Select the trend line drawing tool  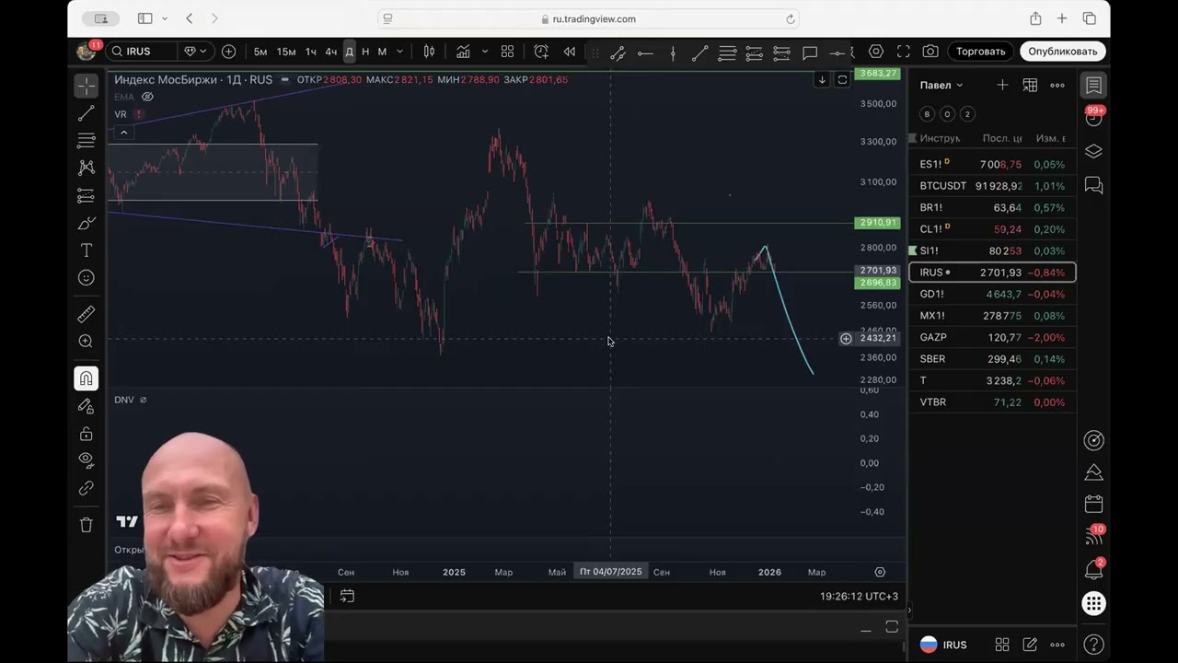tap(87, 113)
